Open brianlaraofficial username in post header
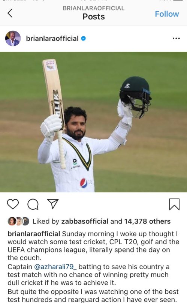187x303 pixels. pos(52,39)
